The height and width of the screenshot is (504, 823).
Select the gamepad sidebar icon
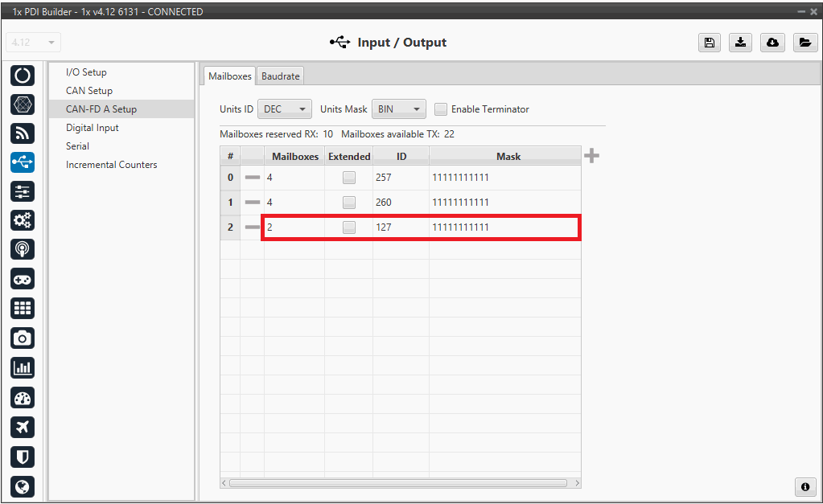pos(23,279)
